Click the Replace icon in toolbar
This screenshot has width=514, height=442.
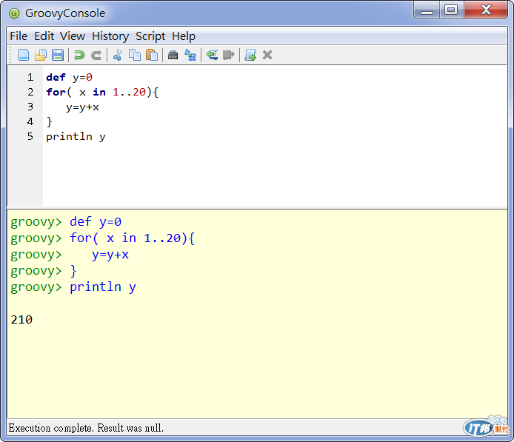[190, 55]
